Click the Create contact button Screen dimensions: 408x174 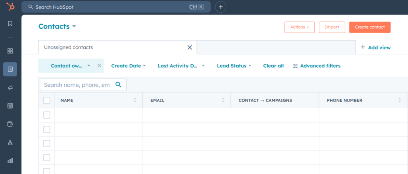(x=370, y=27)
